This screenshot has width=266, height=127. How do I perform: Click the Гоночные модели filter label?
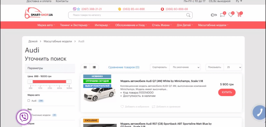tap(41, 115)
